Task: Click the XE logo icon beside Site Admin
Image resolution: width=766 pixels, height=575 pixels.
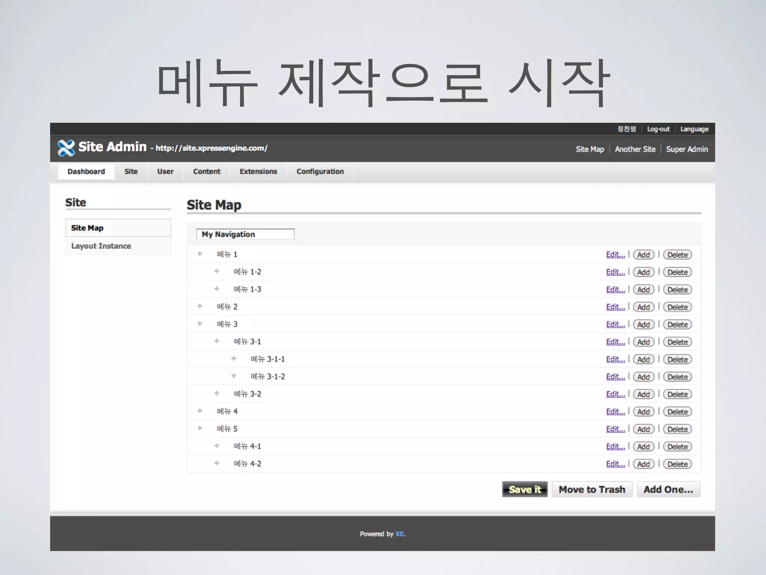Action: click(x=66, y=148)
